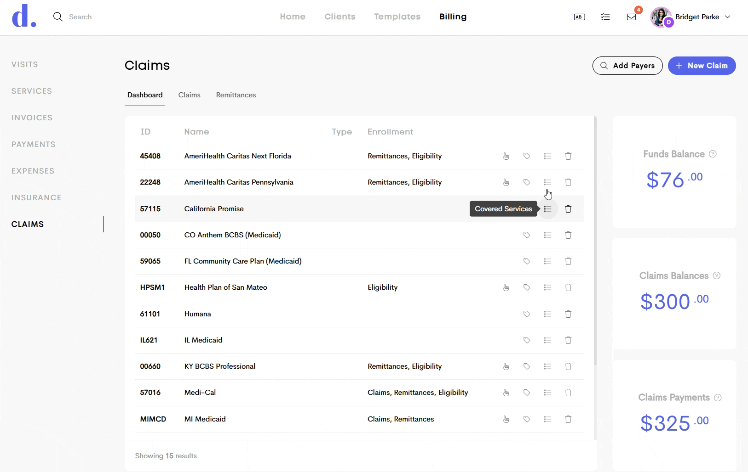Open Payments in the sidebar
The width and height of the screenshot is (748, 472).
(34, 144)
